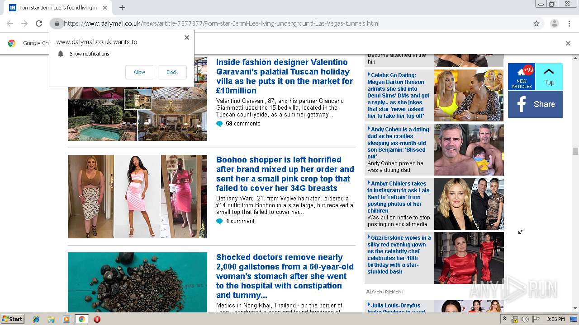Click the Boohoo shopper outfit photos
This screenshot has width=579, height=325.
138,196
